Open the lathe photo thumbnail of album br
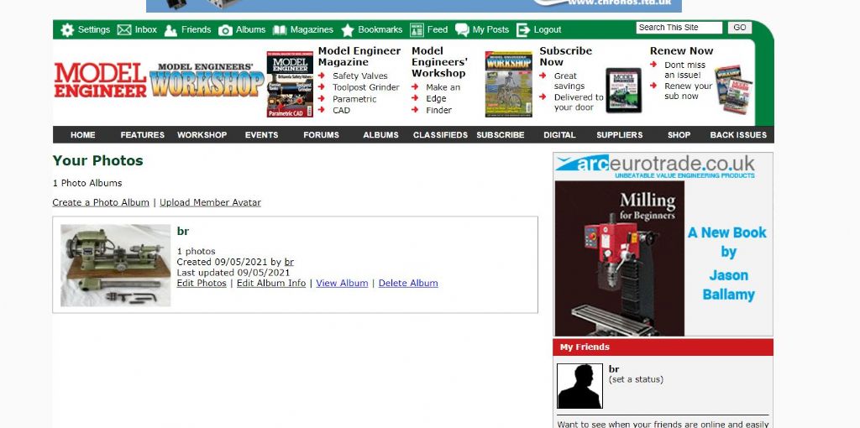The width and height of the screenshot is (860, 428). coord(116,265)
